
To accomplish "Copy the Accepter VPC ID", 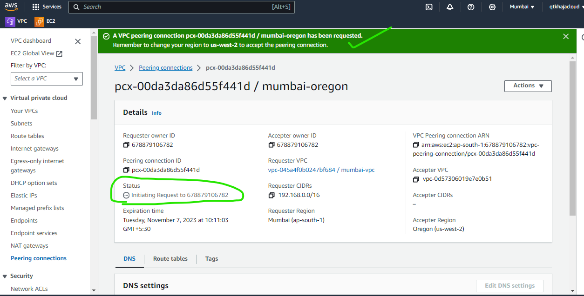I will 416,179.
